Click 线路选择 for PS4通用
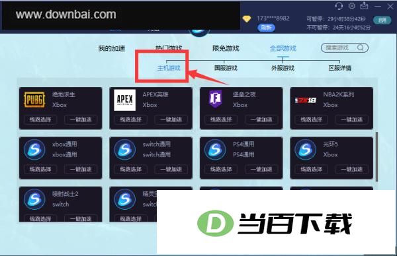 [221, 169]
